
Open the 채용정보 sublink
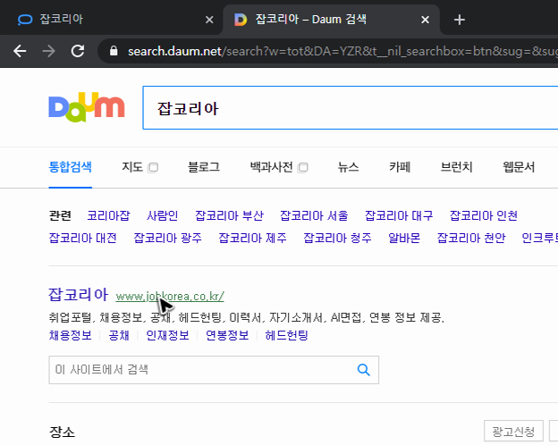click(x=70, y=335)
